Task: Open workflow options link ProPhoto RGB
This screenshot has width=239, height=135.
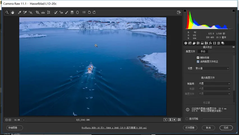Action: pos(114,128)
